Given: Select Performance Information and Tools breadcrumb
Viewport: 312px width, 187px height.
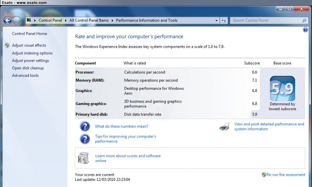Looking at the screenshot, I should pyautogui.click(x=147, y=20).
